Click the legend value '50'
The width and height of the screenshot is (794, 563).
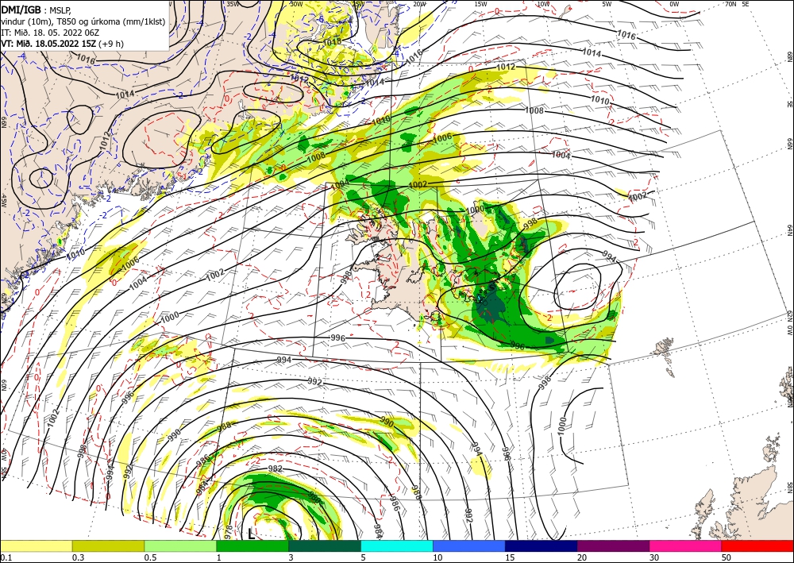pos(727,557)
